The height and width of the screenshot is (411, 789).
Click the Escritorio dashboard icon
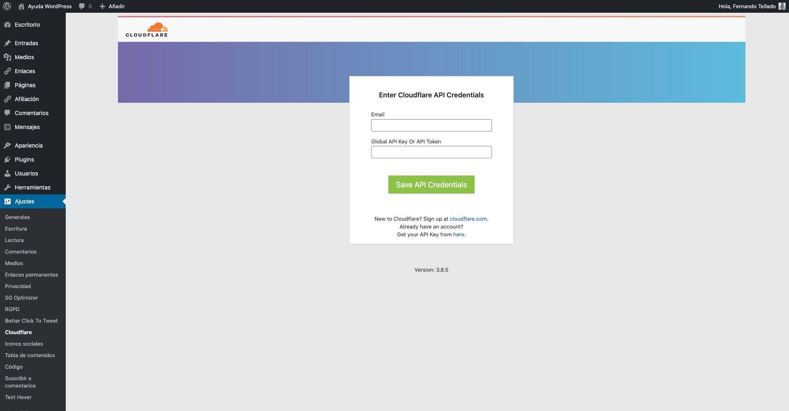(x=7, y=25)
